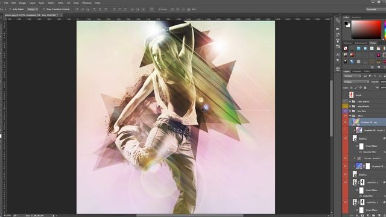Collapse the effect group
Image resolution: width=386 pixels, height=217 pixels.
click(x=350, y=116)
